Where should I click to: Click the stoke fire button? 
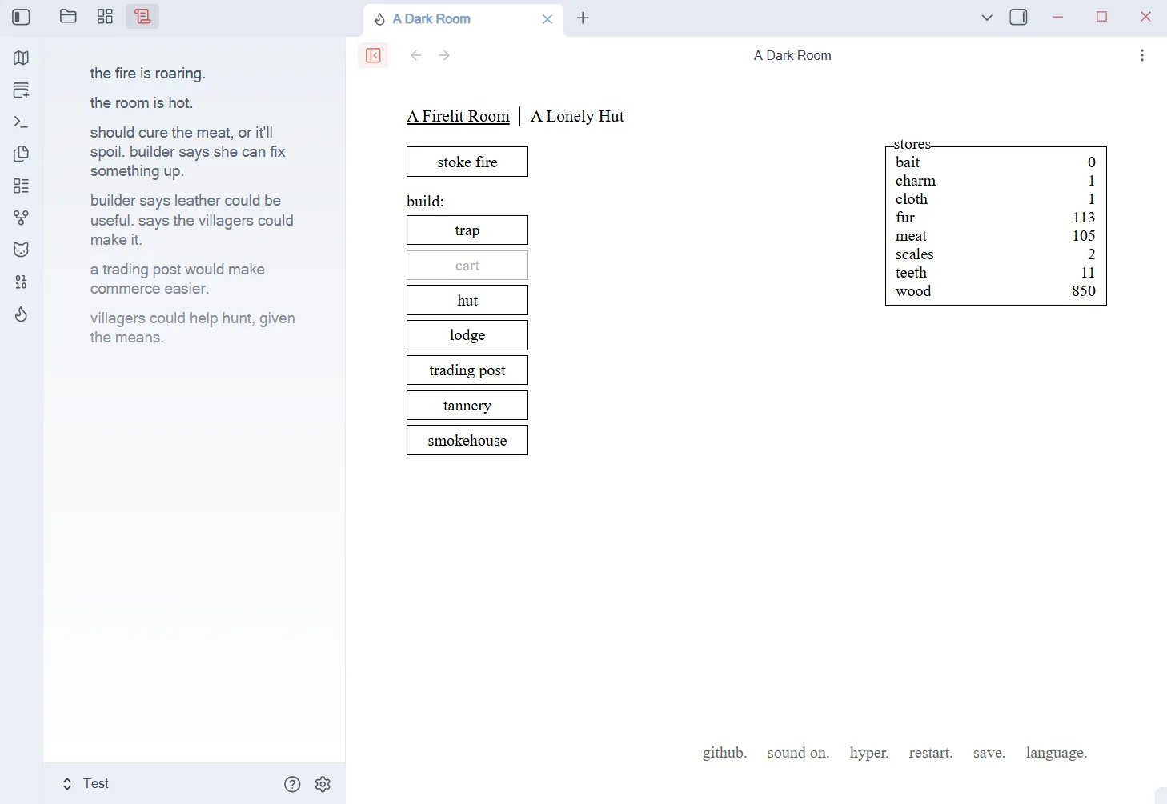point(467,162)
